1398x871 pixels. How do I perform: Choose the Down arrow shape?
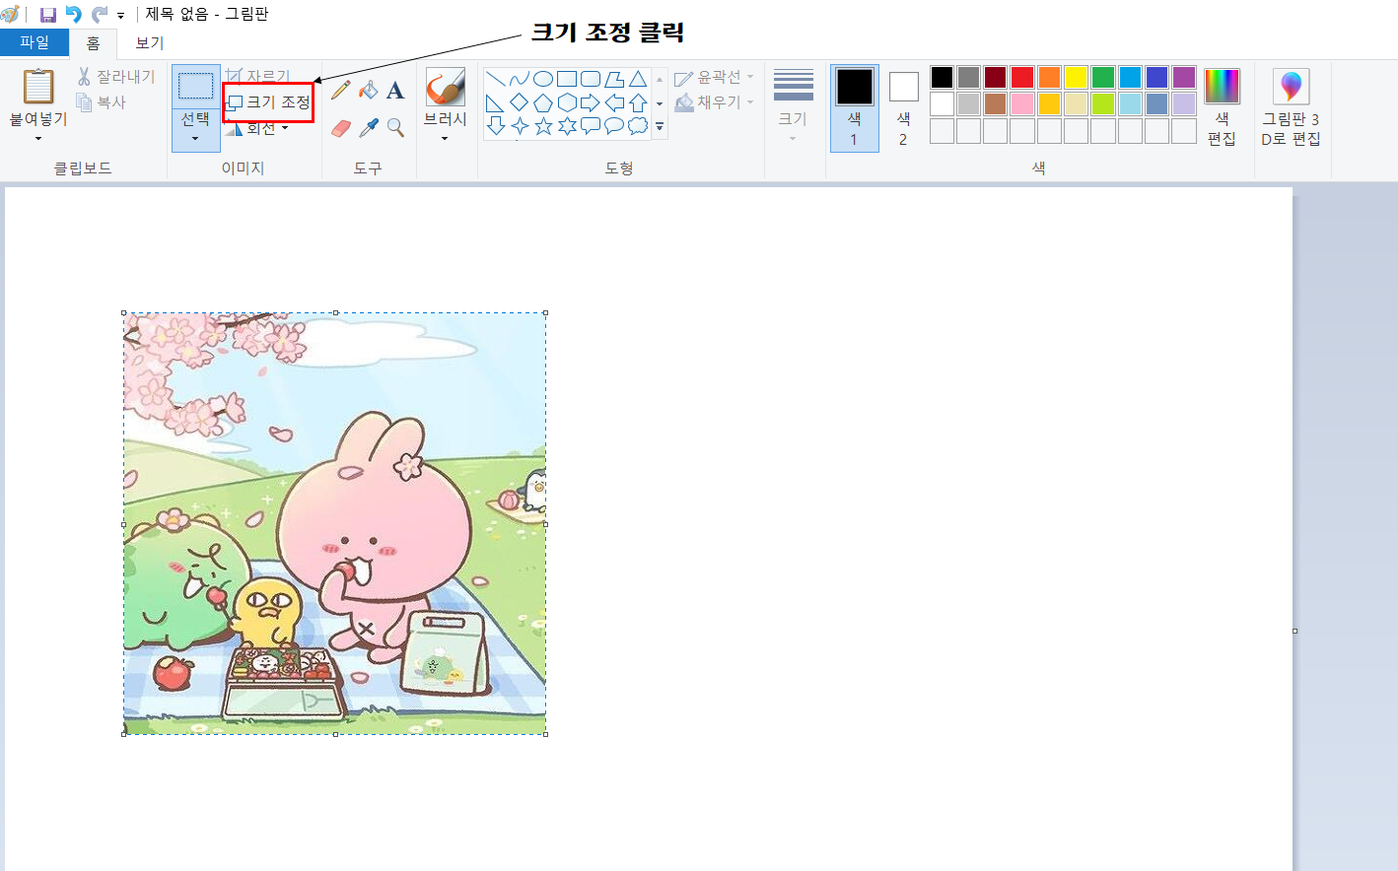click(x=496, y=125)
